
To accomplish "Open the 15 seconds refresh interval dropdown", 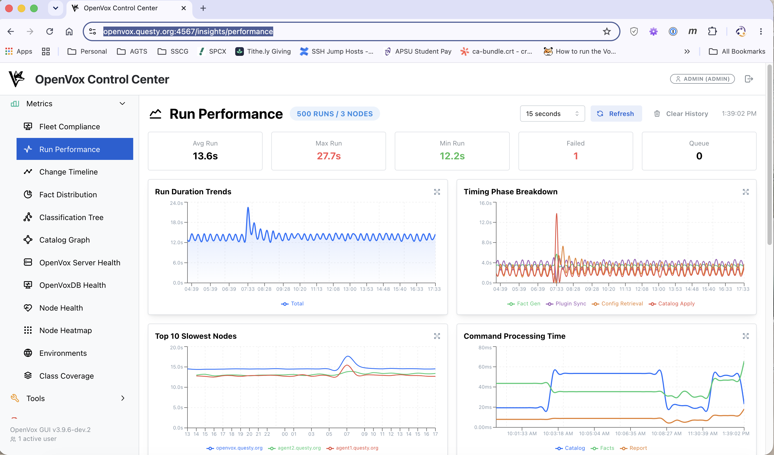I will click(552, 114).
